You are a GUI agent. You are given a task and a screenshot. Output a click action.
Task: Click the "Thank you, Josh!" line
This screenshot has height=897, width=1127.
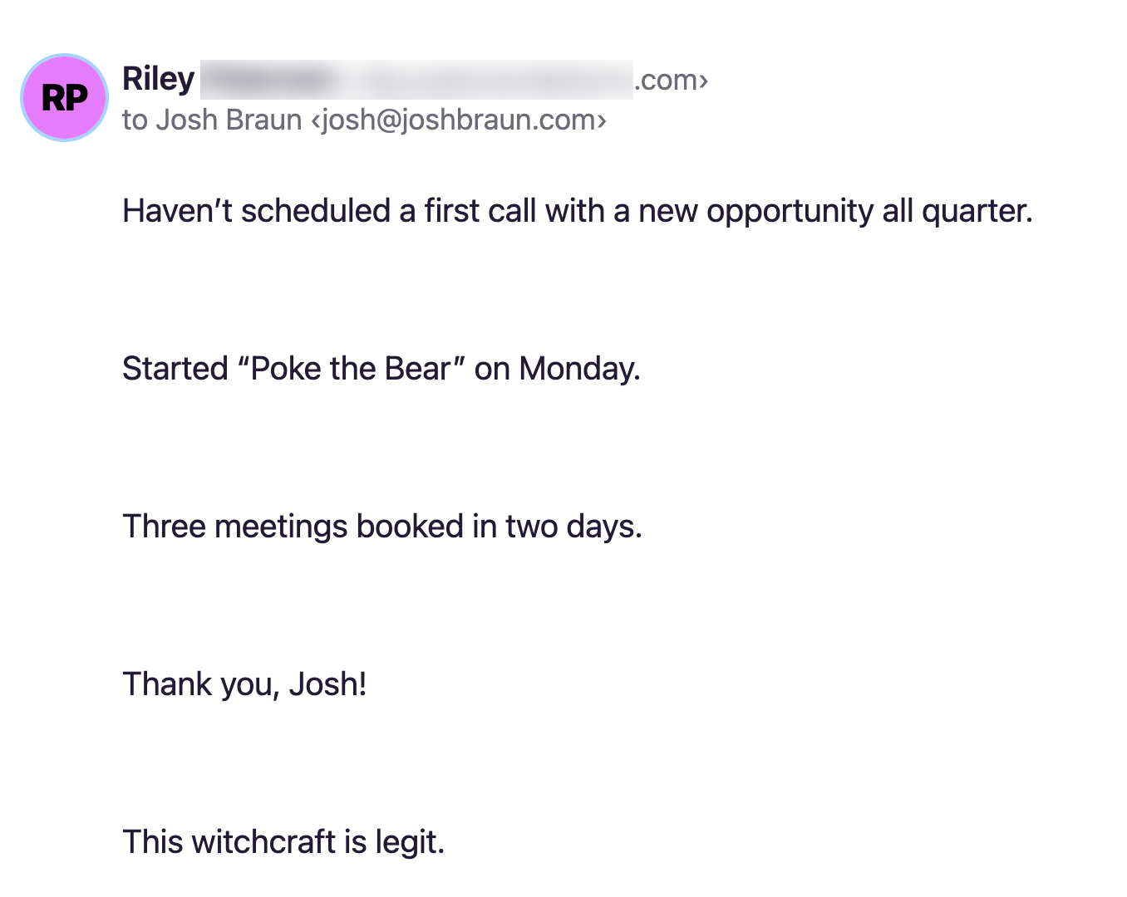[x=244, y=684]
